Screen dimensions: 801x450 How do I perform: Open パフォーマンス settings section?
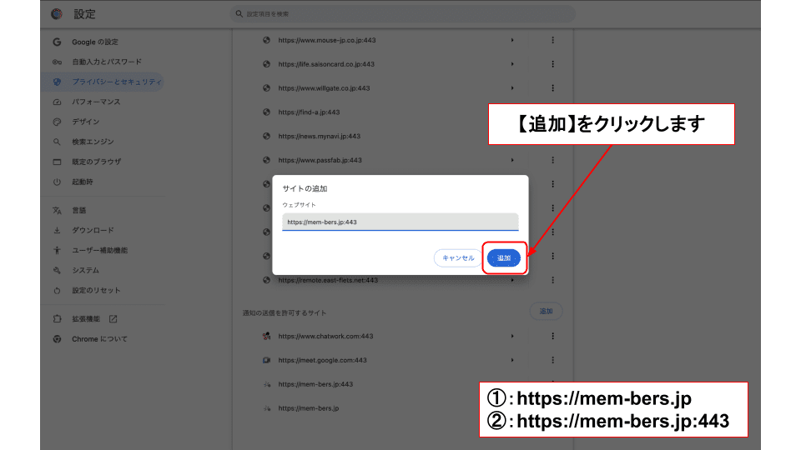(96, 102)
